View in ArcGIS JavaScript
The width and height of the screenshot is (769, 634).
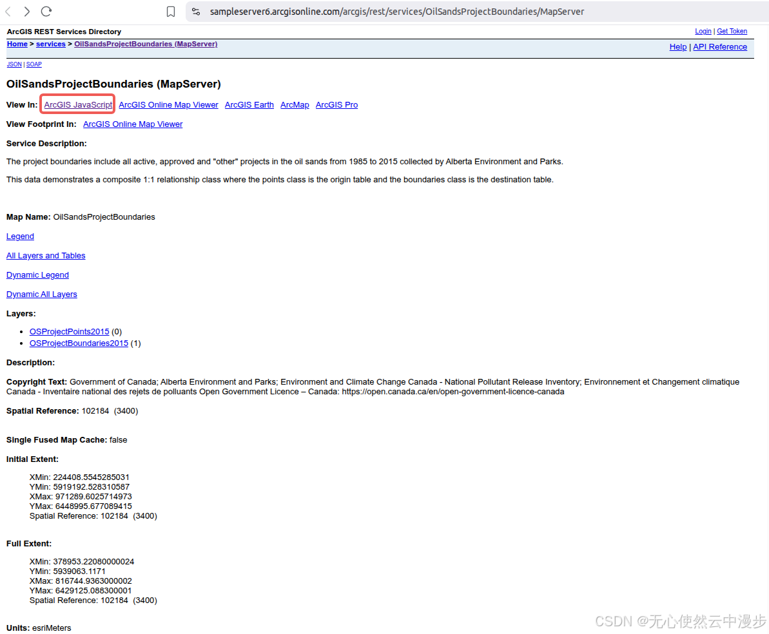click(x=78, y=105)
